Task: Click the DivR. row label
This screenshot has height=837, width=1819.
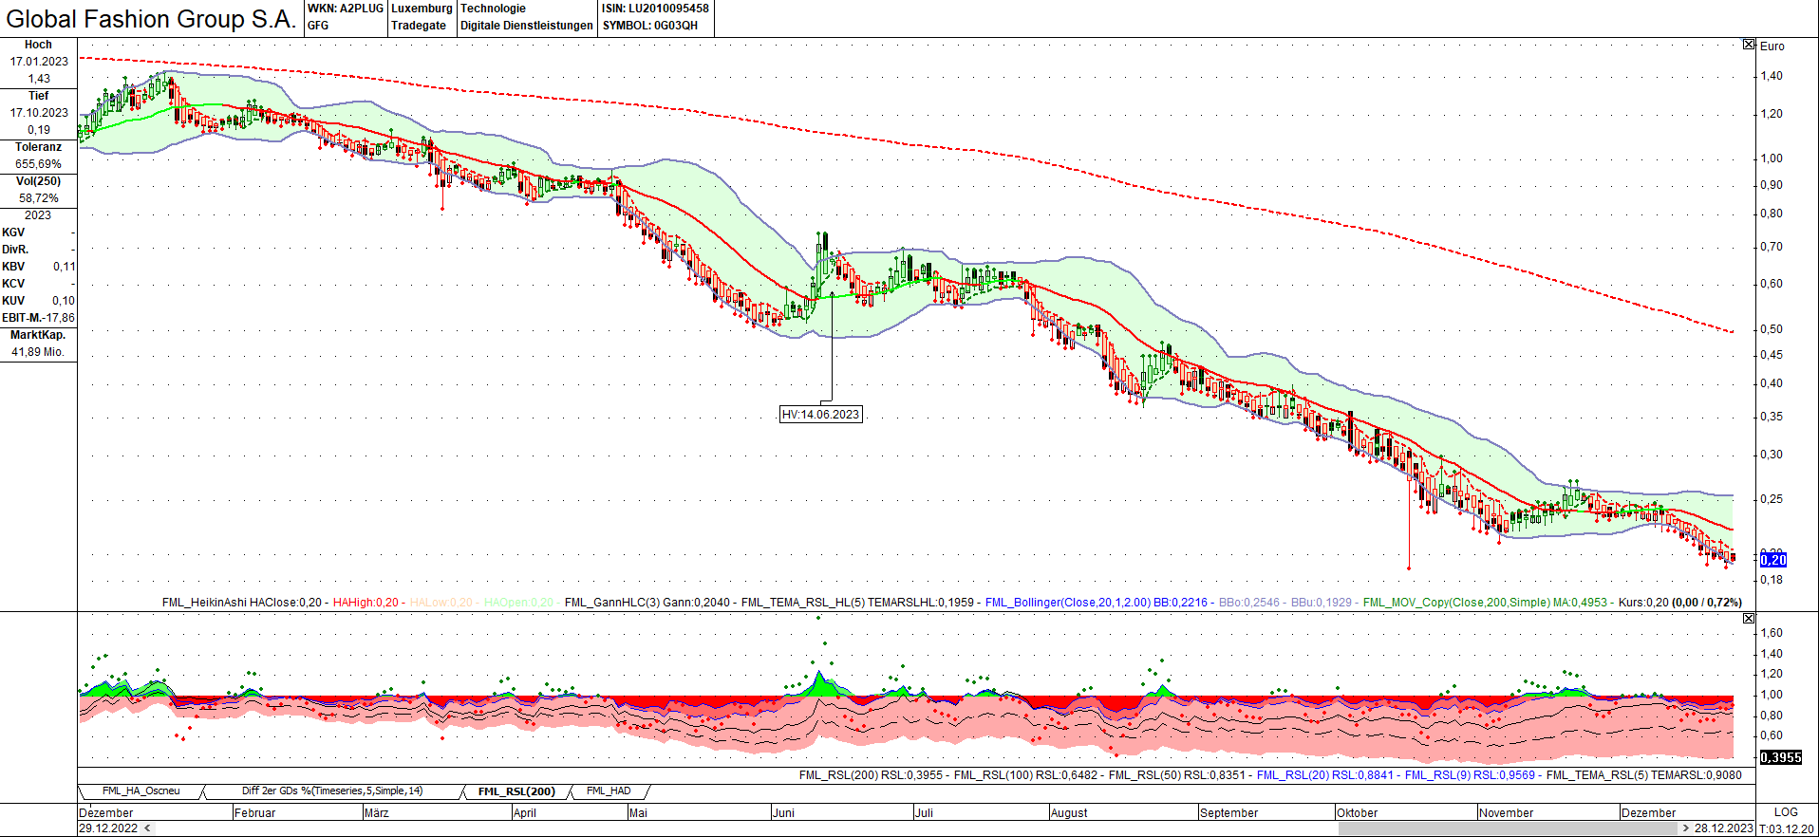Action: 15,250
